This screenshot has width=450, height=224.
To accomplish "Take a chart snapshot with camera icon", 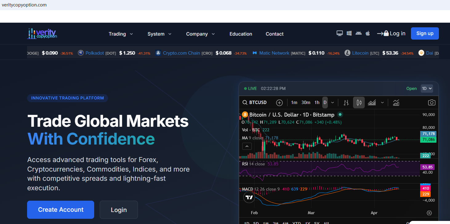I will (x=432, y=102).
